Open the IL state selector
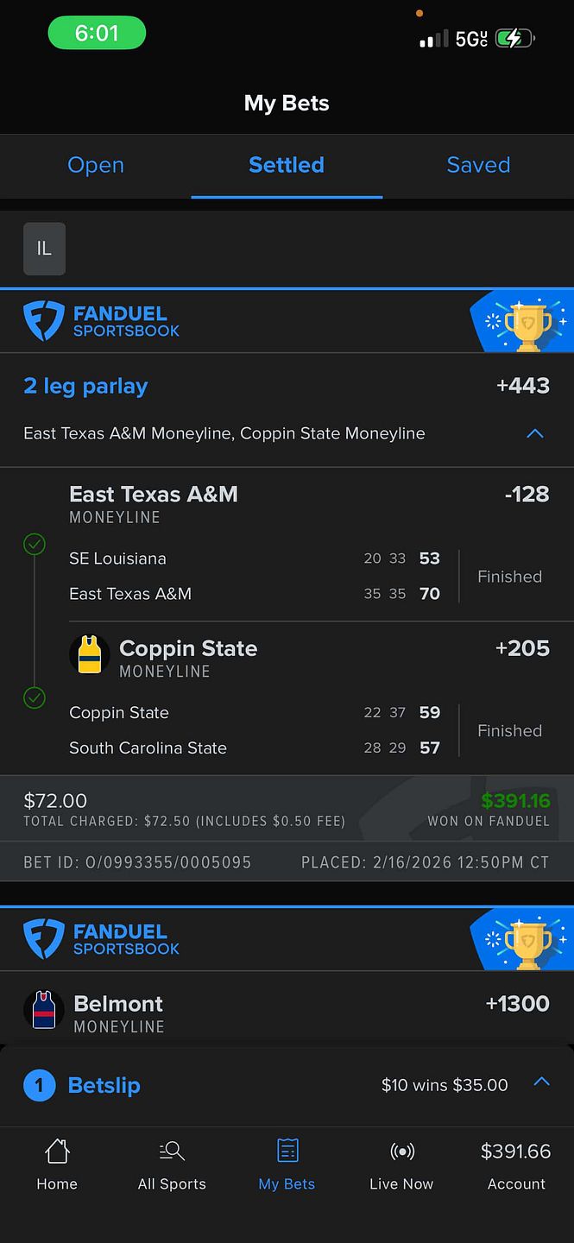The width and height of the screenshot is (574, 1243). [x=44, y=249]
